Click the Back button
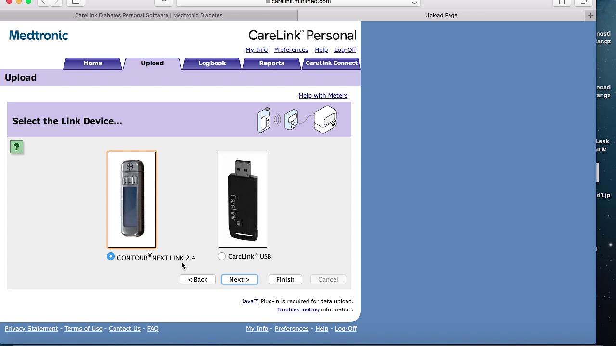The image size is (616, 346). pyautogui.click(x=197, y=280)
